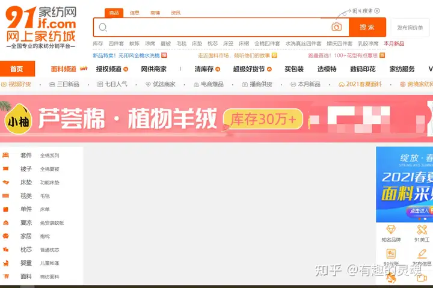The width and height of the screenshot is (433, 288).
Task: Click the 婴童 stroller category icon
Action: tap(6, 263)
